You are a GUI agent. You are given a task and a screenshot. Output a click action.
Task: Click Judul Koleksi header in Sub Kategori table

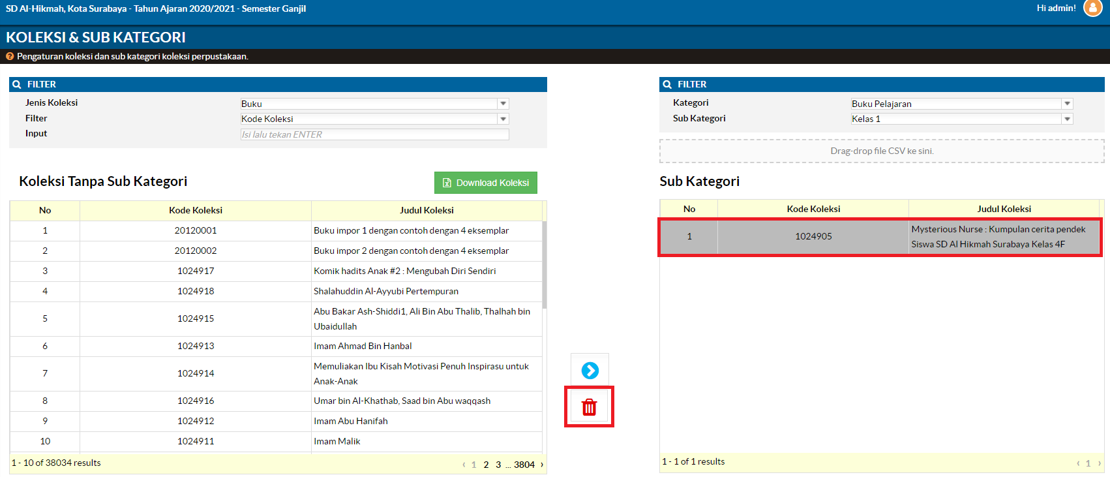coord(1004,209)
